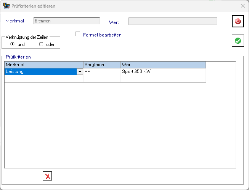Select the highlighted Leistung cell

[x=40, y=71]
